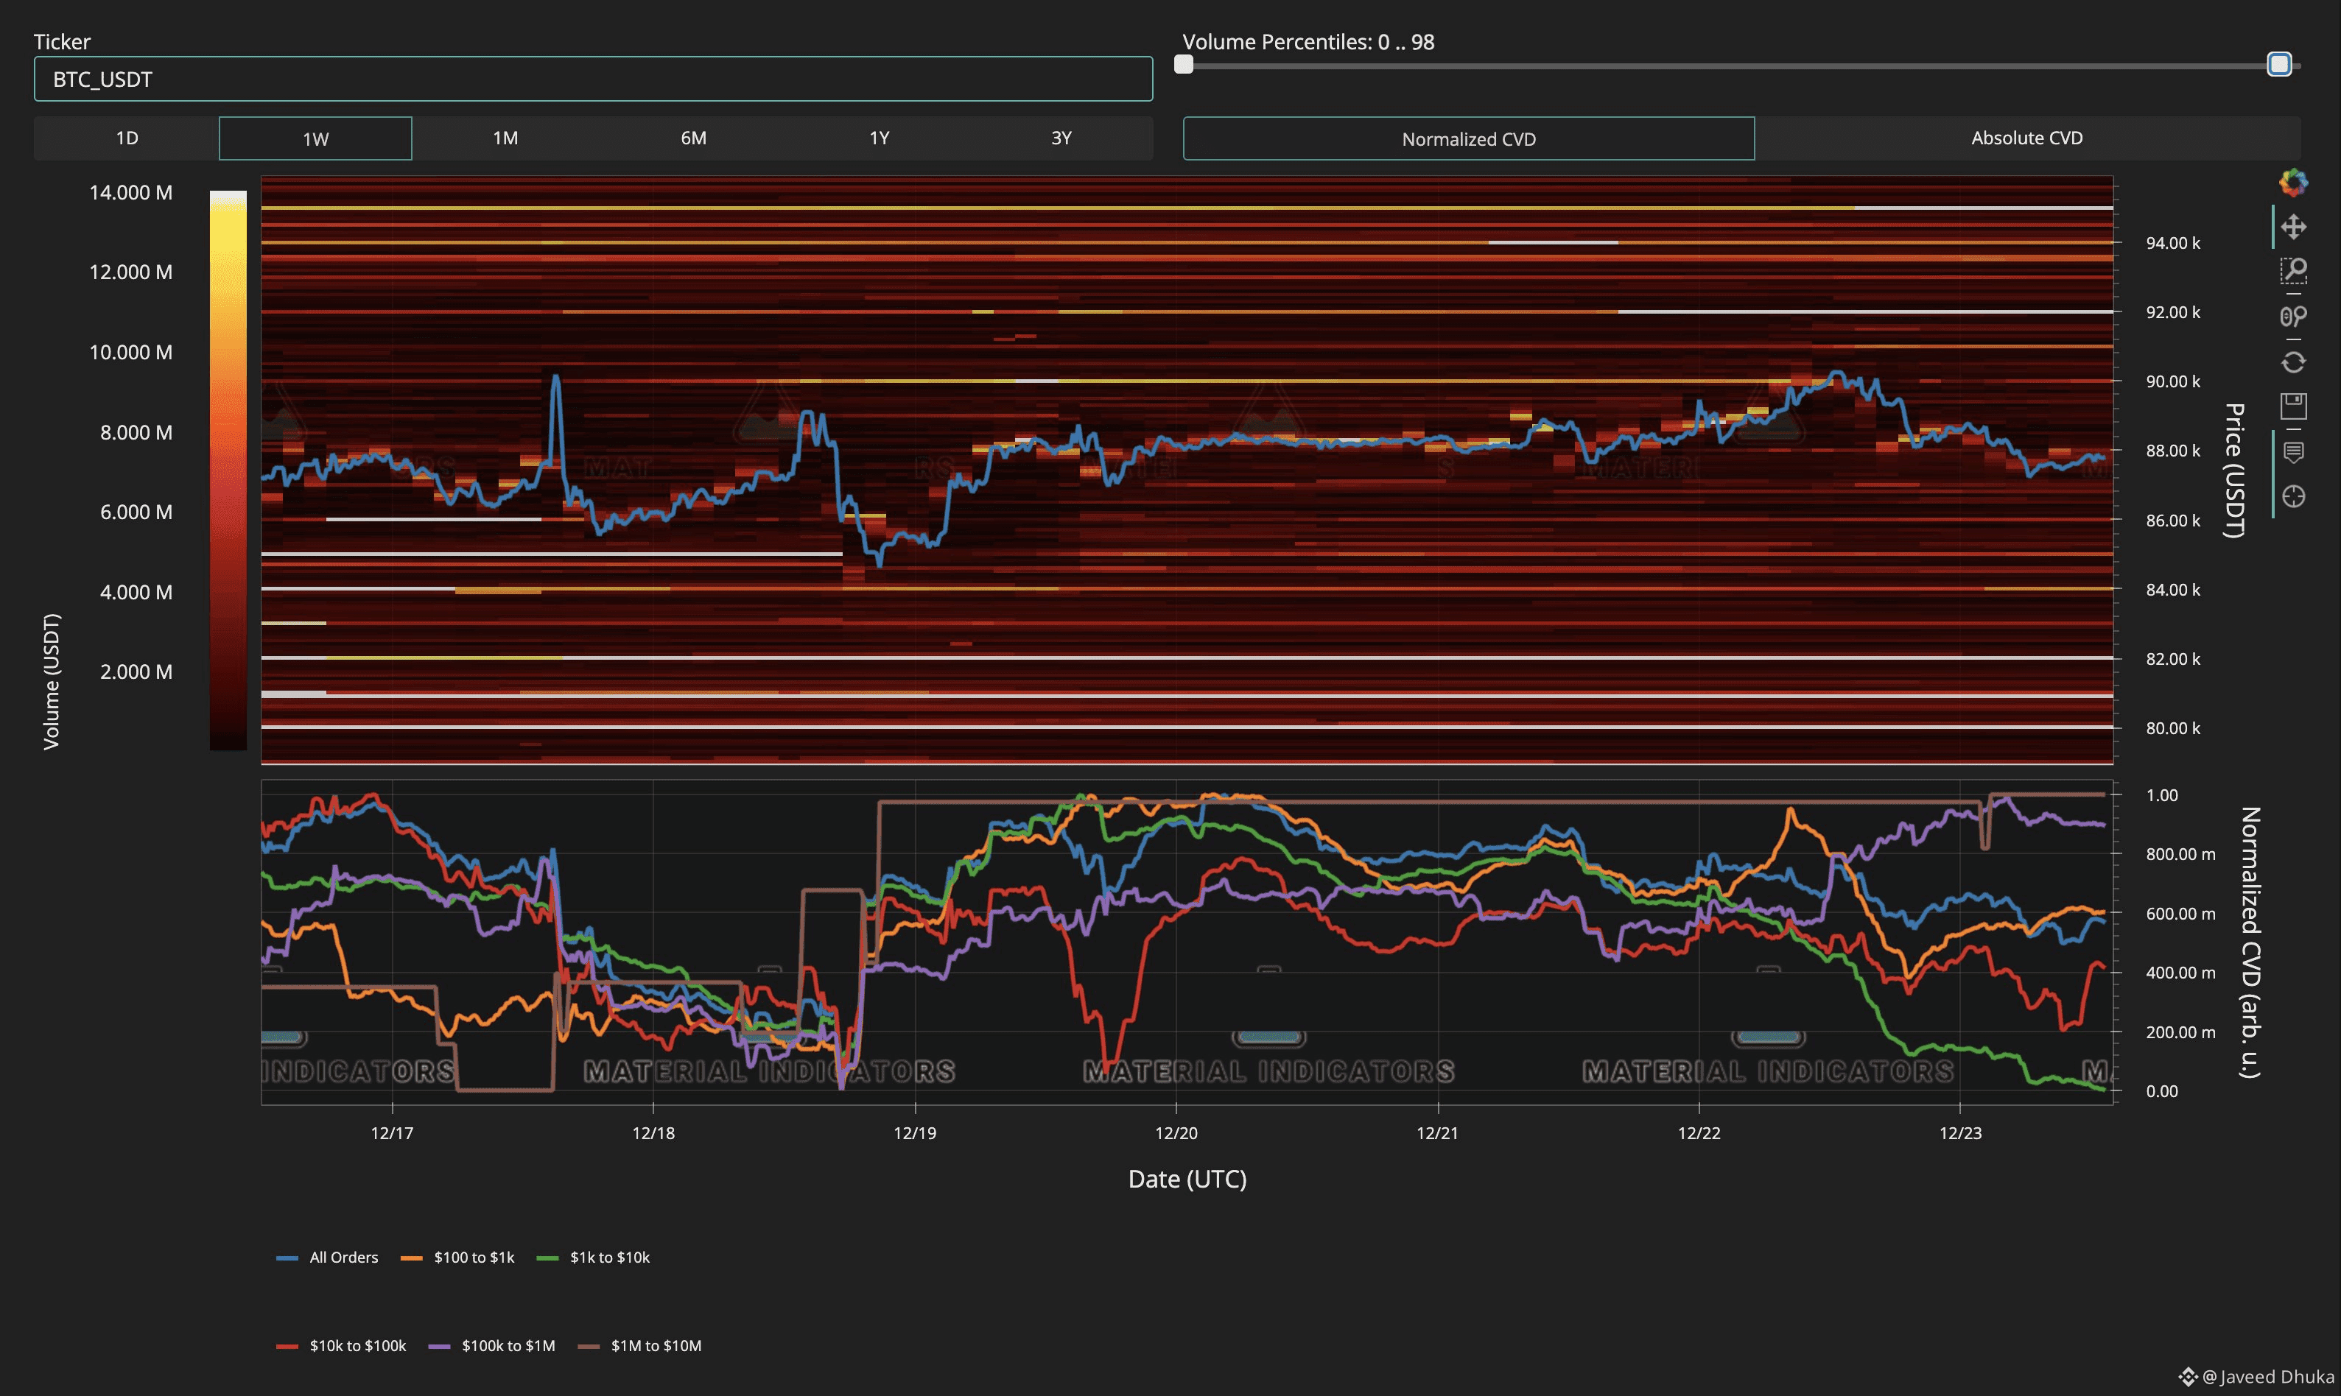Hide the $100k to $1M series
The image size is (2341, 1396).
click(492, 1346)
